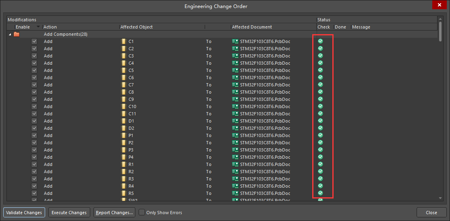This screenshot has width=450, height=221.
Task: Click the green check status icon for C4
Action: pos(321,63)
